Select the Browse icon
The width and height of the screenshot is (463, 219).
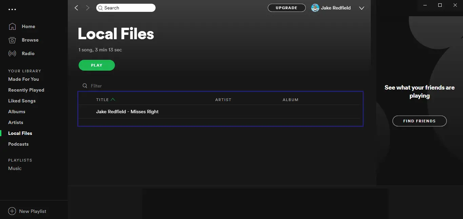(x=13, y=40)
